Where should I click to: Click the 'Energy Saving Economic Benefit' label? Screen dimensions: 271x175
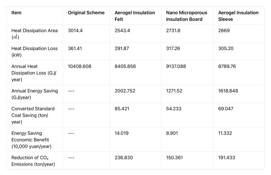[30, 140]
